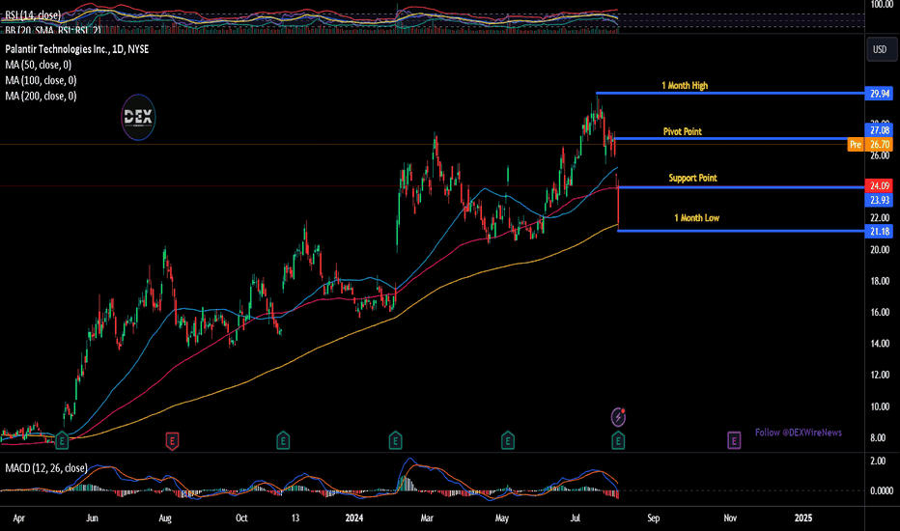Click the 16.00 price scale value
Screen dimensions: 900x531
[x=880, y=312]
